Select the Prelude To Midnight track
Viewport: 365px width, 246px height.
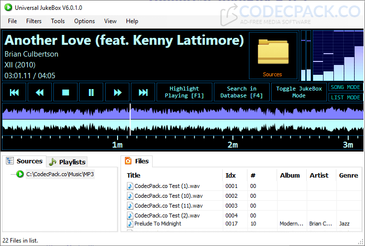pos(158,223)
